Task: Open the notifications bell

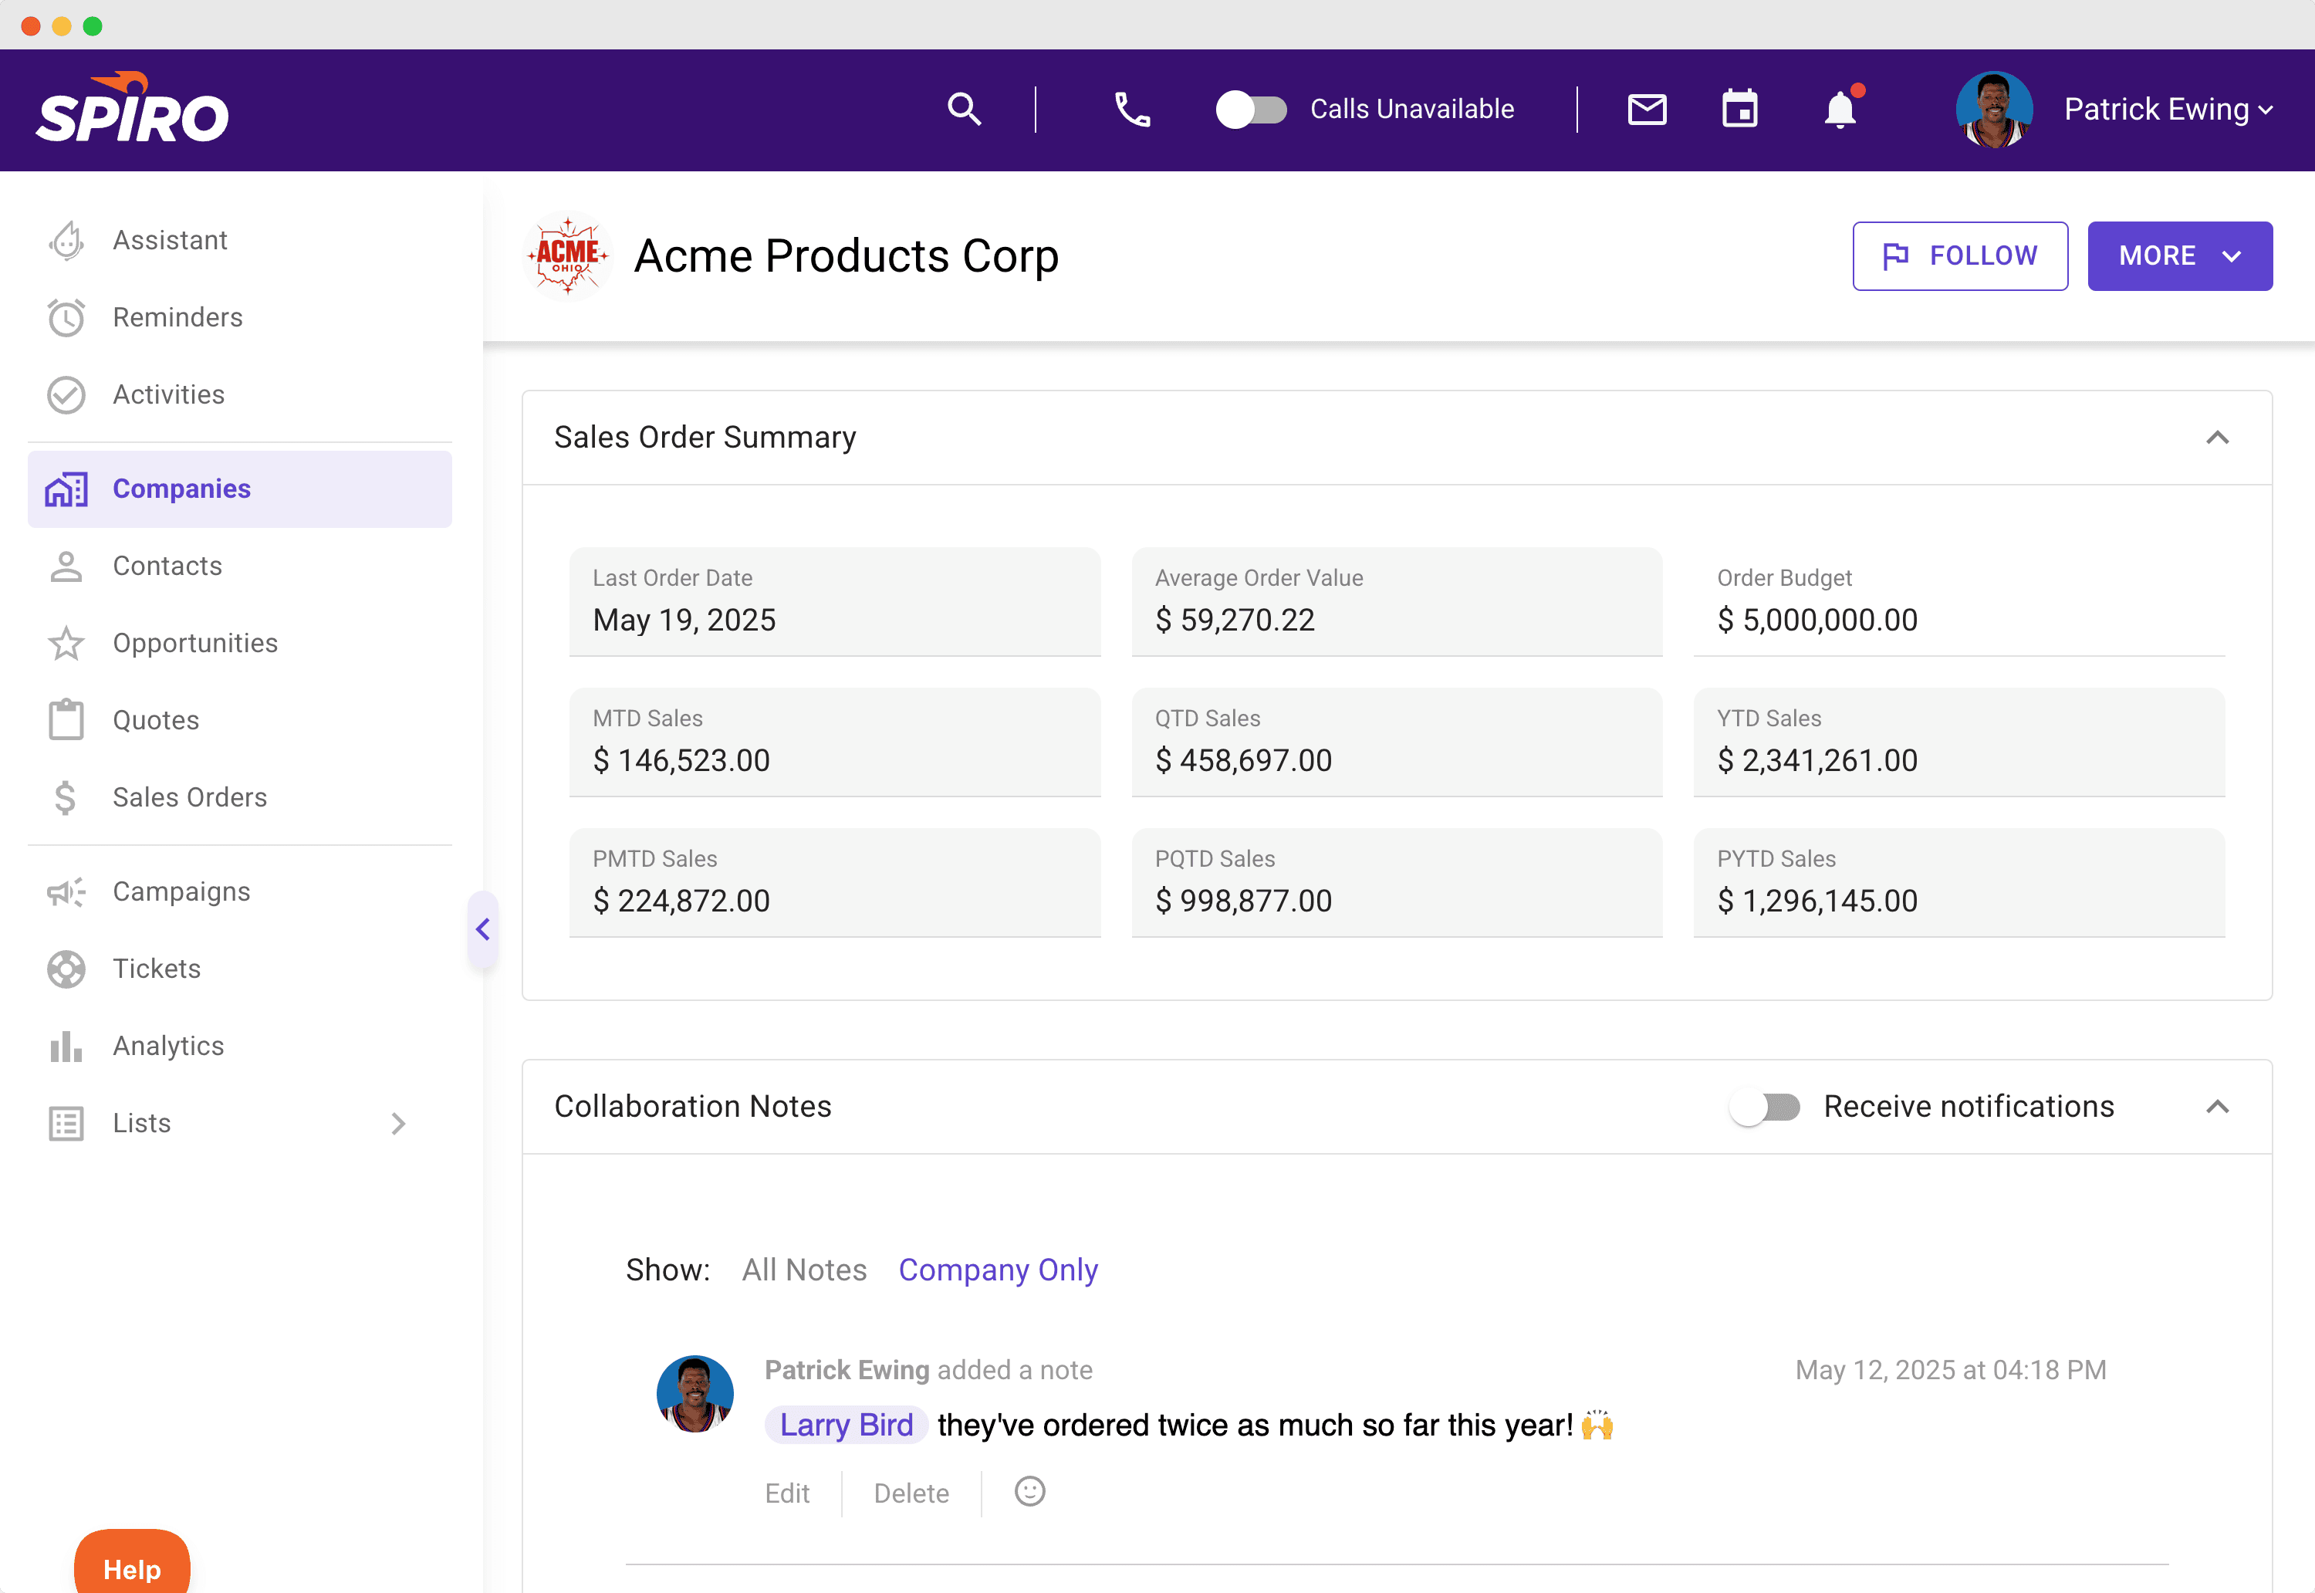Action: pos(1840,109)
